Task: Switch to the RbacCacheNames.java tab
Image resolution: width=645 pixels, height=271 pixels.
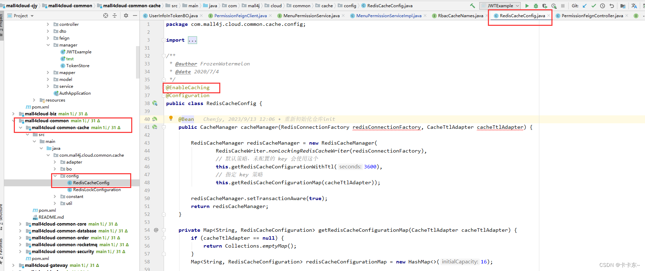Action: [461, 15]
